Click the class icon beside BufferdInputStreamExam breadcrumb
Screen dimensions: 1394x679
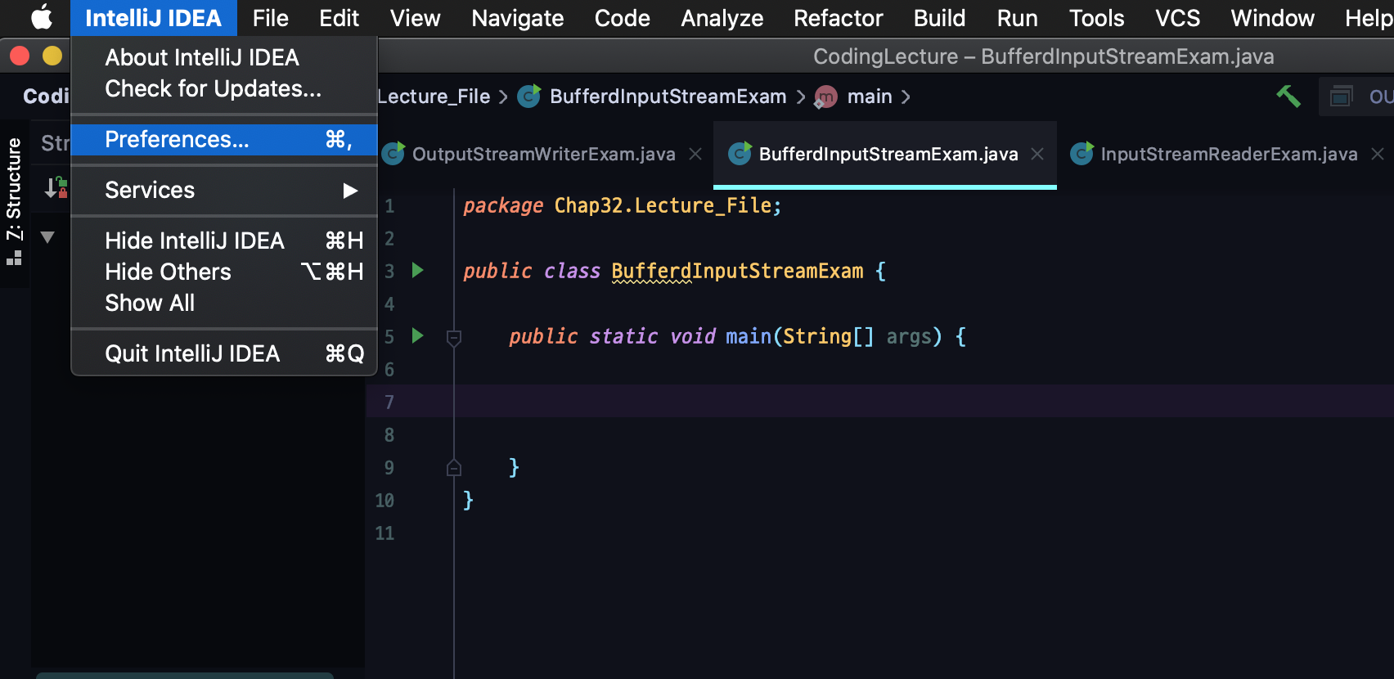(x=529, y=97)
